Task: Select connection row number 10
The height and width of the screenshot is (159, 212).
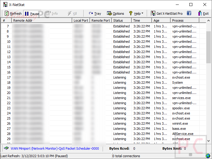Action: tap(103, 42)
